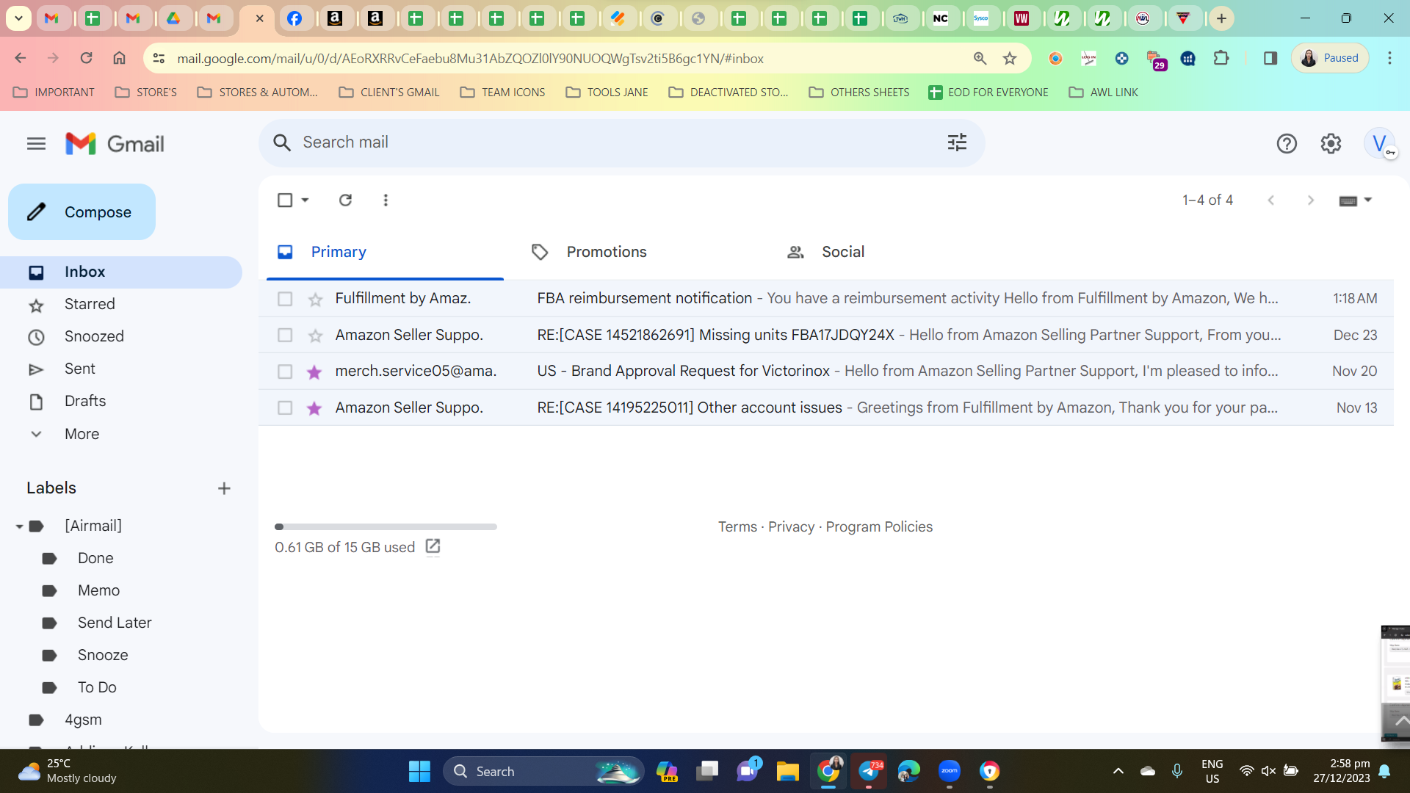Open Sent folder
1410x793 pixels.
tap(121, 369)
